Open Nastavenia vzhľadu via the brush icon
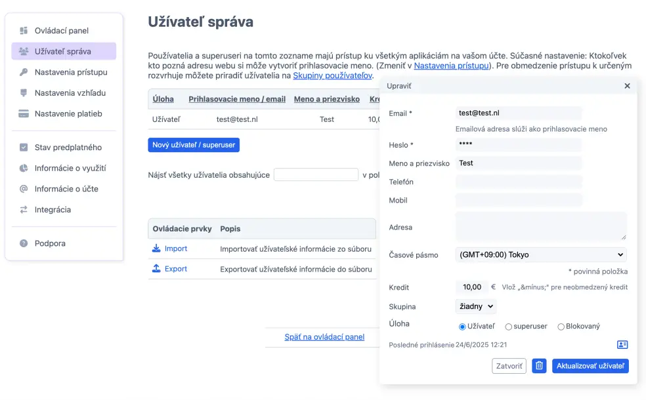 pos(23,93)
